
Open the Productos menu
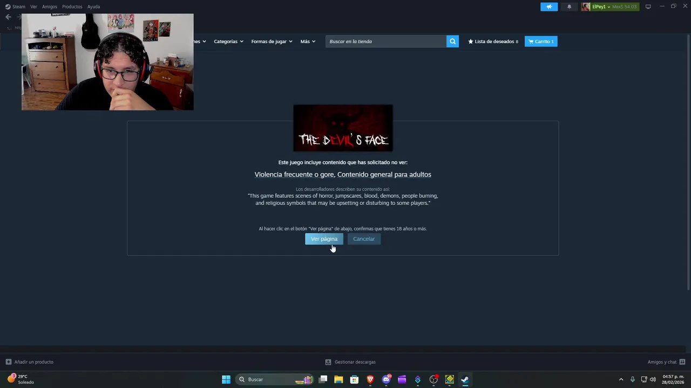click(72, 6)
